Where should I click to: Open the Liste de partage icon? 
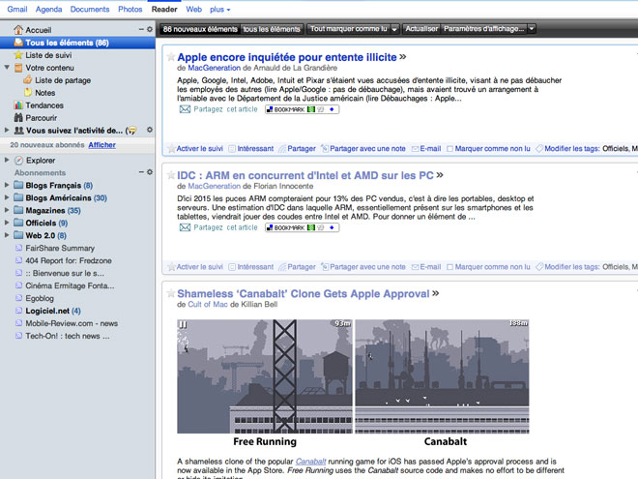pyautogui.click(x=28, y=79)
